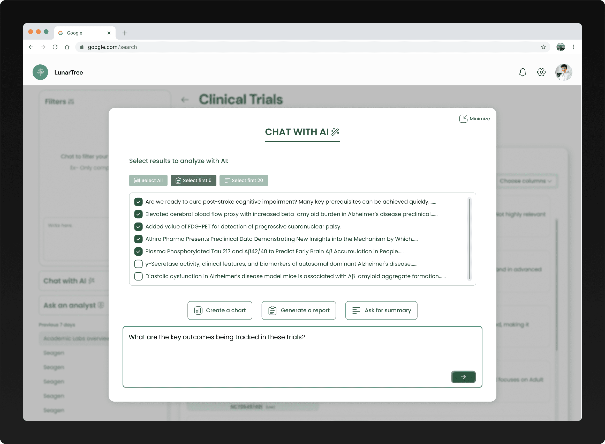Screen dimensions: 605x444
Task: Click the Generate a report button
Action: (298, 310)
